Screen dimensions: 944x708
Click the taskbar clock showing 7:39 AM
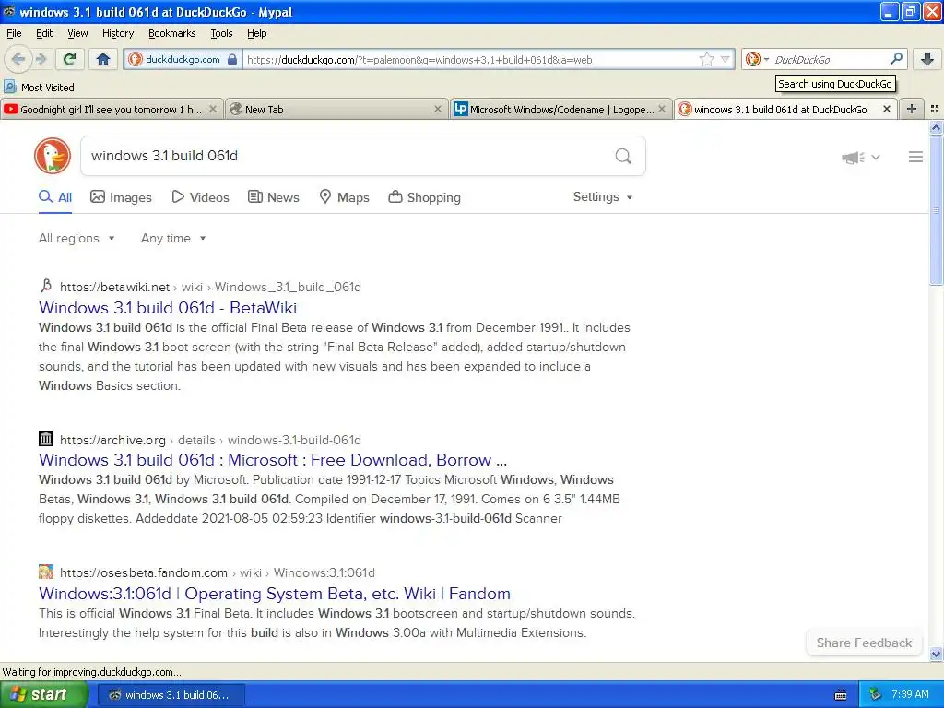pyautogui.click(x=910, y=695)
